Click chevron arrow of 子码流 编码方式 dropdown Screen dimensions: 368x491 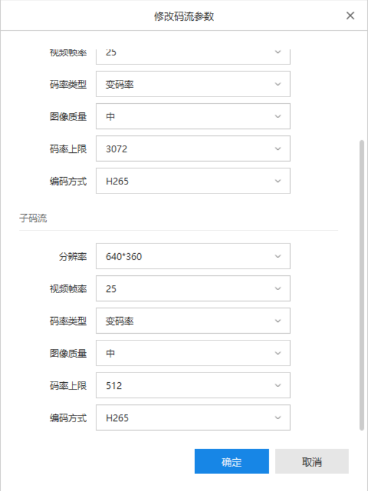278,418
